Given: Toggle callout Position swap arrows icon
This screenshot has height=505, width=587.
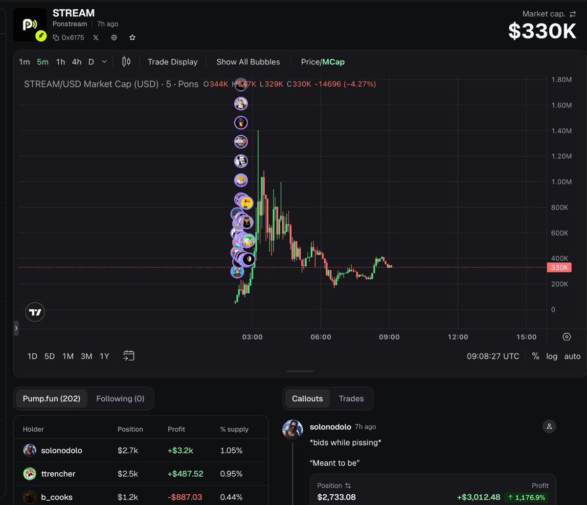Looking at the screenshot, I should 348,485.
